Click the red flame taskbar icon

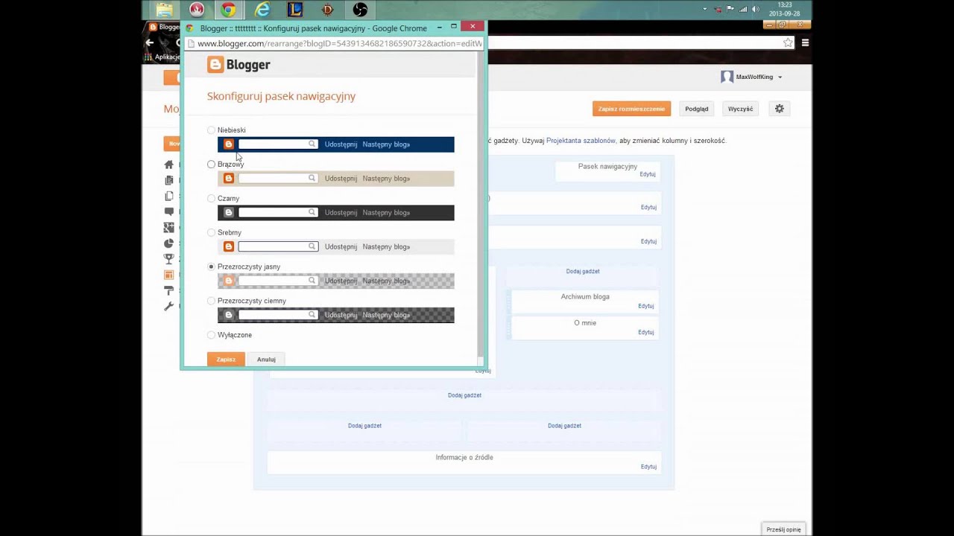[x=197, y=10]
